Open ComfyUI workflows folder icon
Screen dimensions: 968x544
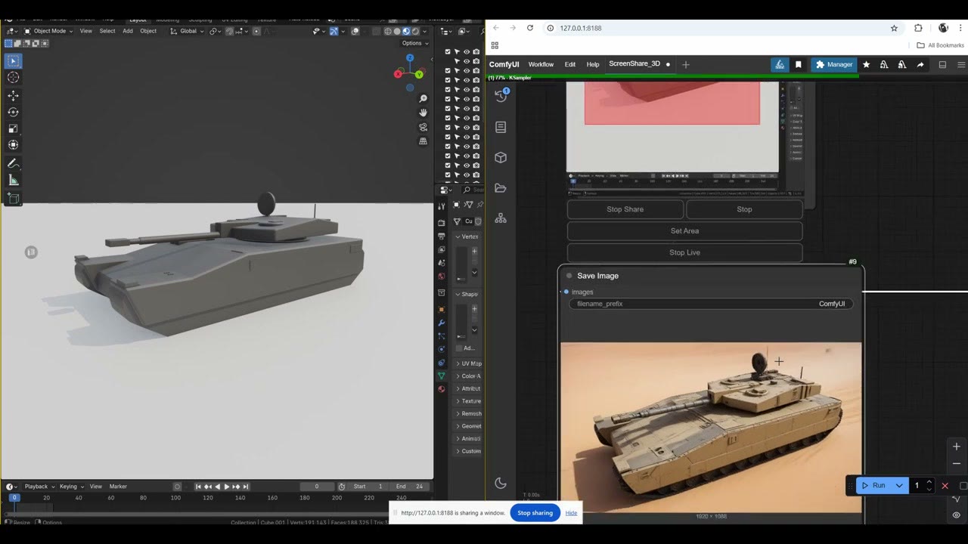pyautogui.click(x=501, y=188)
